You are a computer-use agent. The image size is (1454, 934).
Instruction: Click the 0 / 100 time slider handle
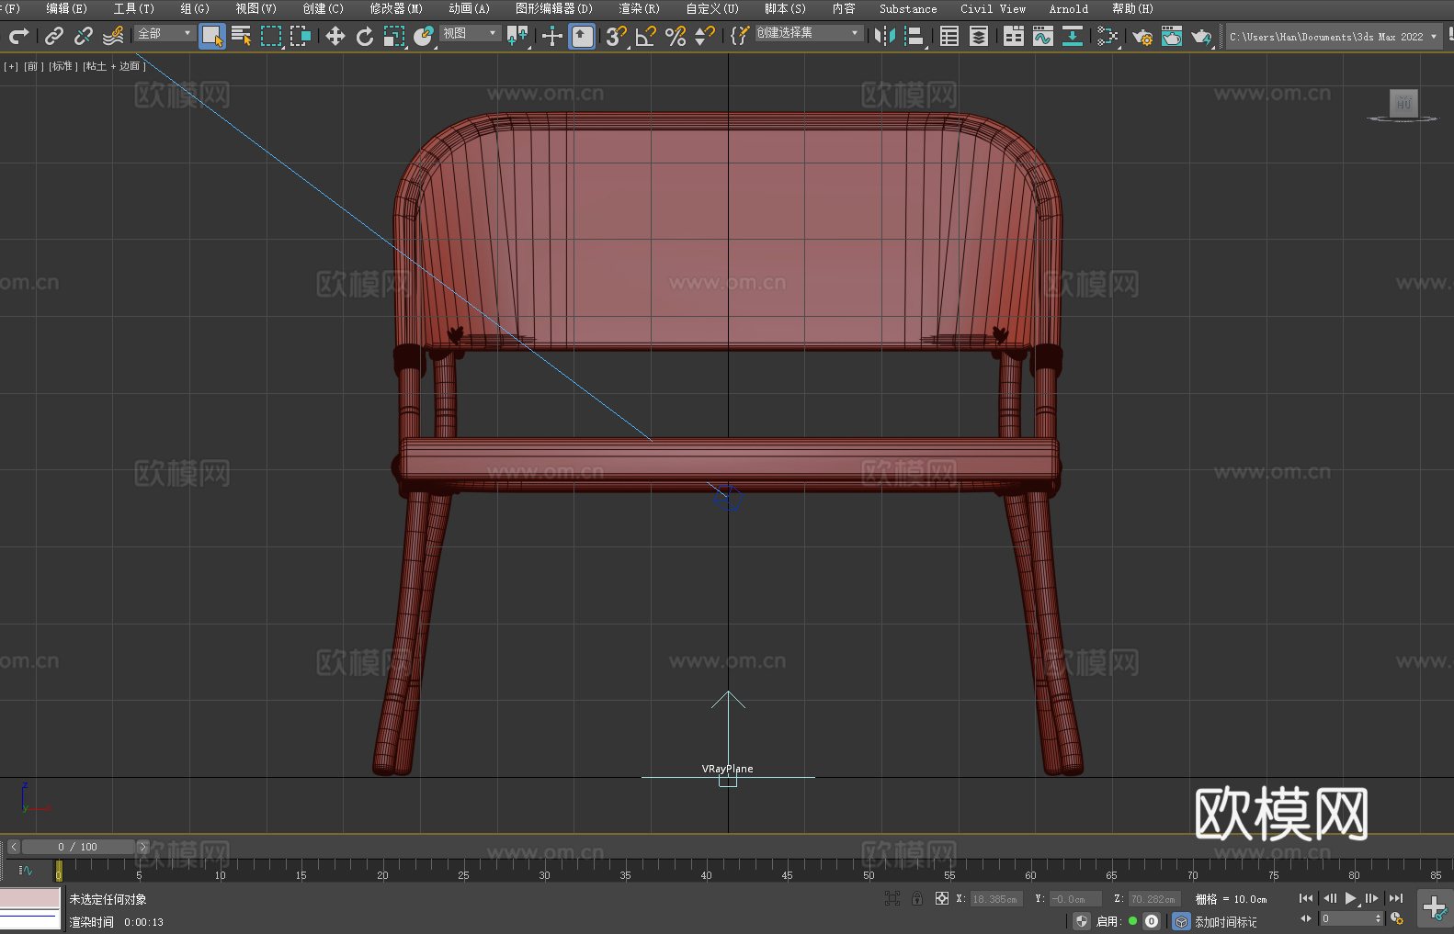(78, 847)
